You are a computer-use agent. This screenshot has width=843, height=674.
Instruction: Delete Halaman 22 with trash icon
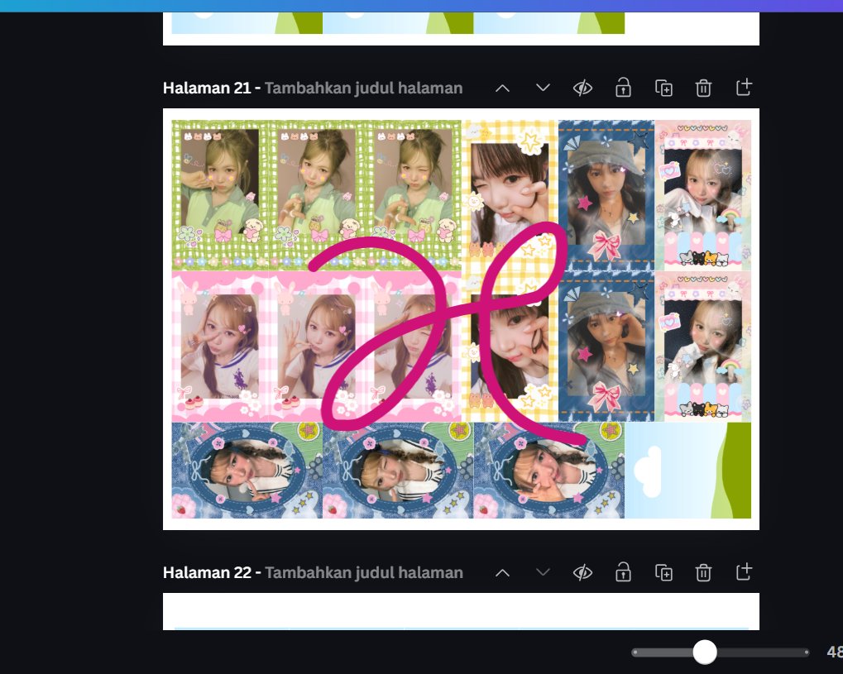tap(703, 572)
